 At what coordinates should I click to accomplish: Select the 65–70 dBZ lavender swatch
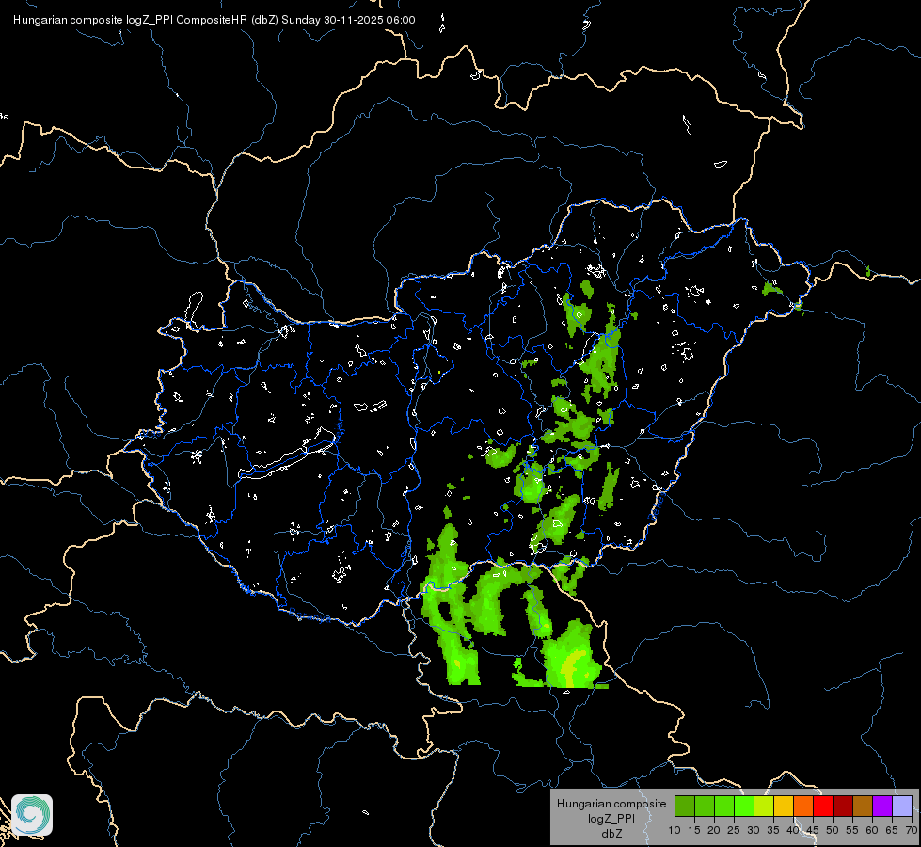pyautogui.click(x=902, y=806)
